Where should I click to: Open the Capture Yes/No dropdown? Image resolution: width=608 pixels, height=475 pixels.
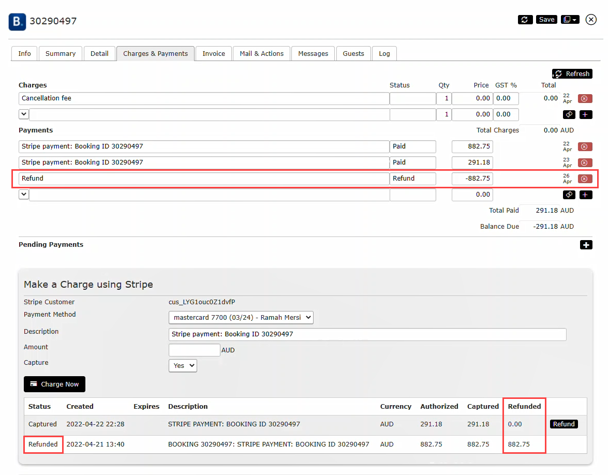point(183,365)
